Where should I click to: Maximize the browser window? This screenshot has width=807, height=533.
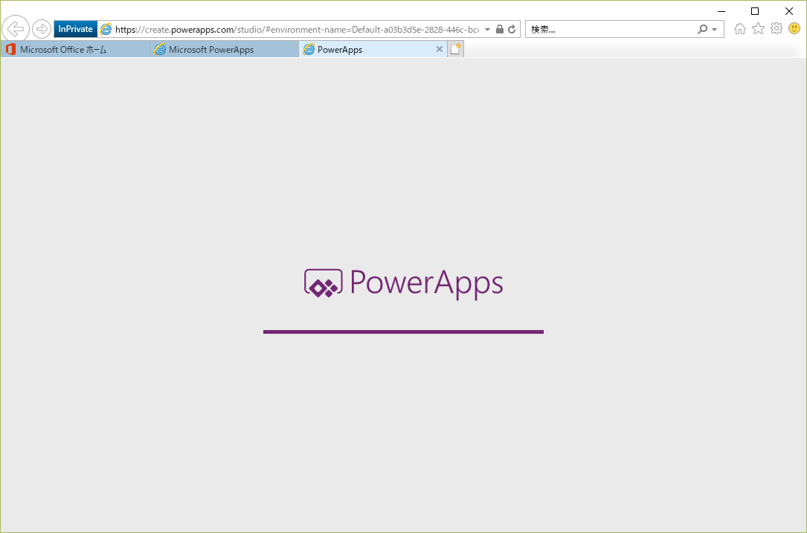[x=755, y=11]
